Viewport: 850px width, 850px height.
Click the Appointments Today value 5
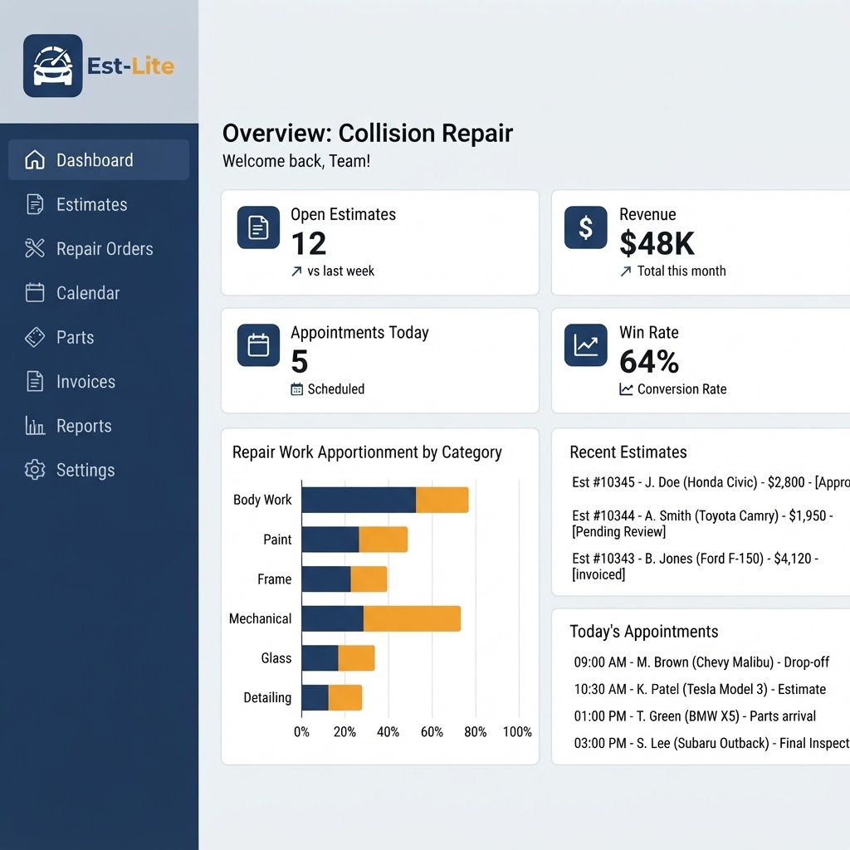click(299, 362)
